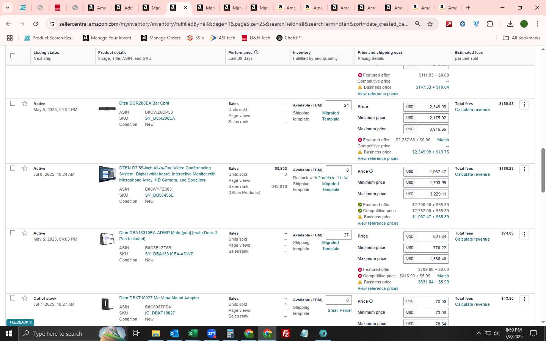Open Excel from the taskbar
The height and width of the screenshot is (341, 546).
(x=193, y=333)
